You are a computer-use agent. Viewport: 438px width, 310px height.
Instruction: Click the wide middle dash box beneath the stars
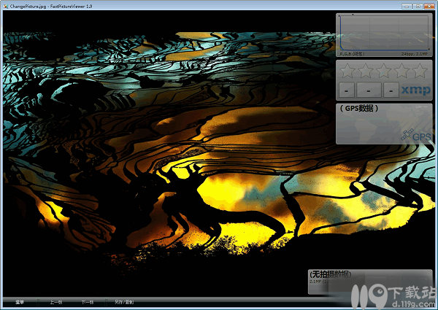pyautogui.click(x=369, y=90)
